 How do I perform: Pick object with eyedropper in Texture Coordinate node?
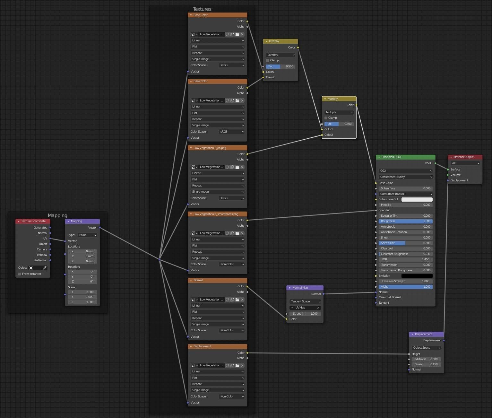click(x=45, y=268)
